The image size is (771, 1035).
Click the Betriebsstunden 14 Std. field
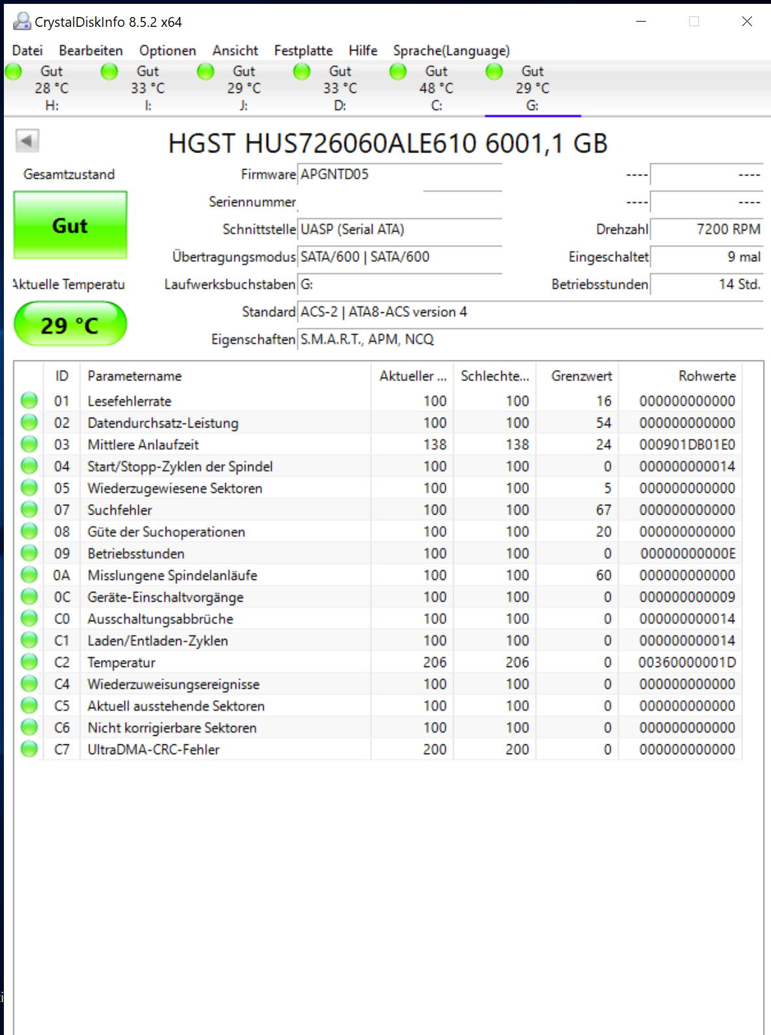tap(706, 284)
